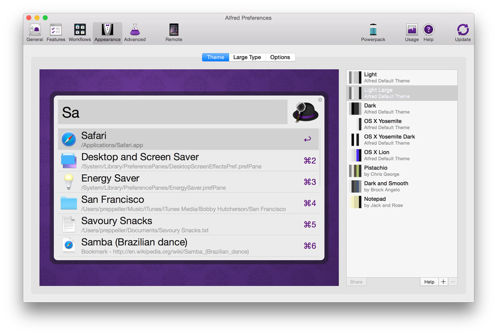Click the Update icon
This screenshot has width=497, height=335.
(462, 33)
